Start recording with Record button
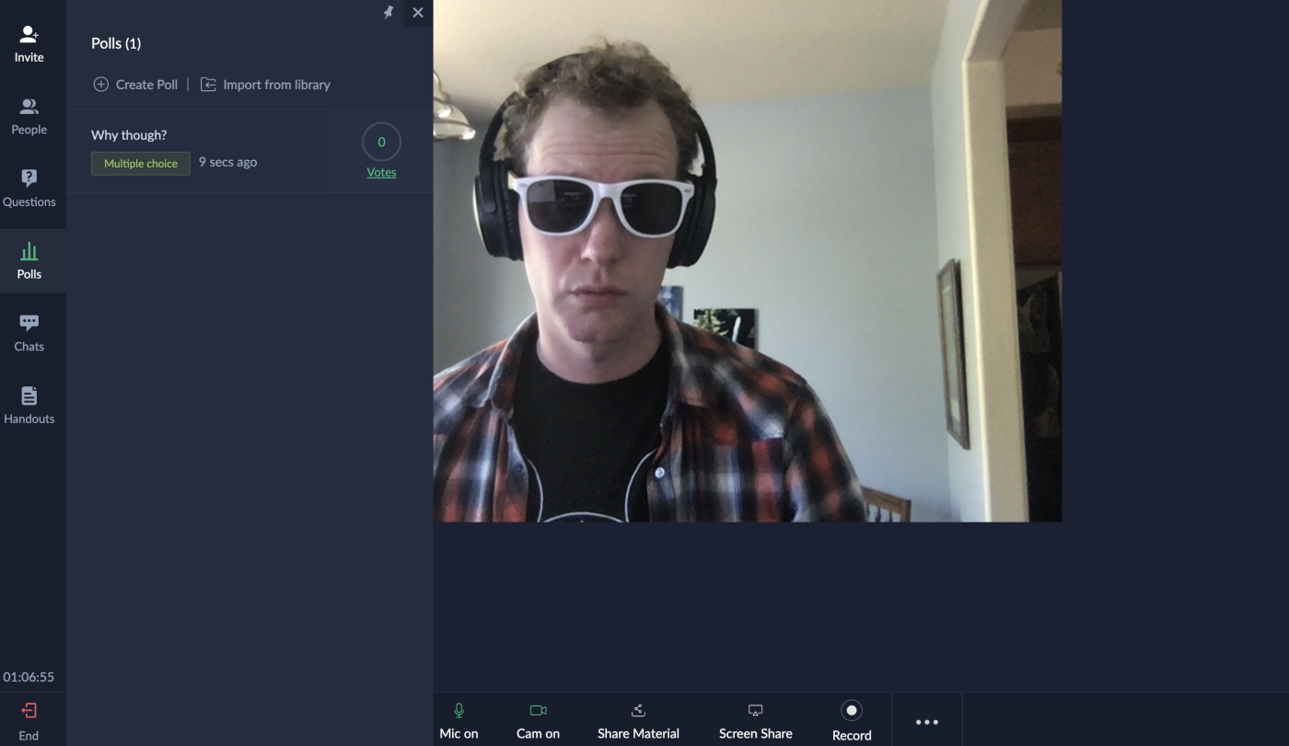 tap(852, 721)
